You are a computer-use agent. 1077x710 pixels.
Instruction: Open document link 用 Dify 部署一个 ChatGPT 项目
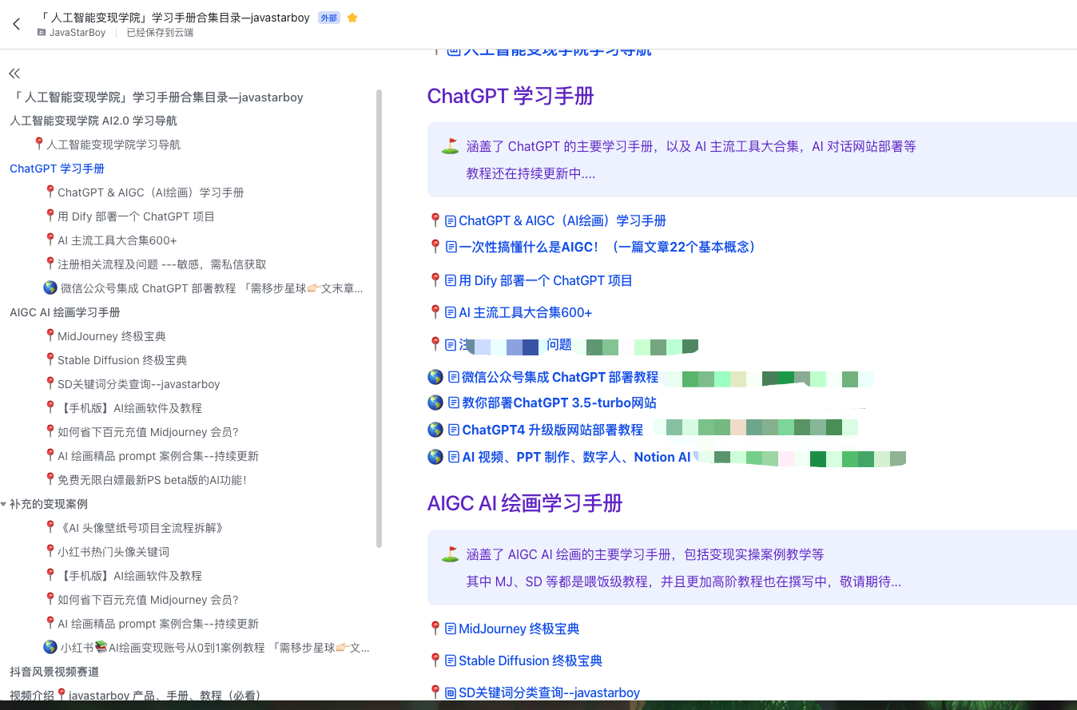click(546, 280)
